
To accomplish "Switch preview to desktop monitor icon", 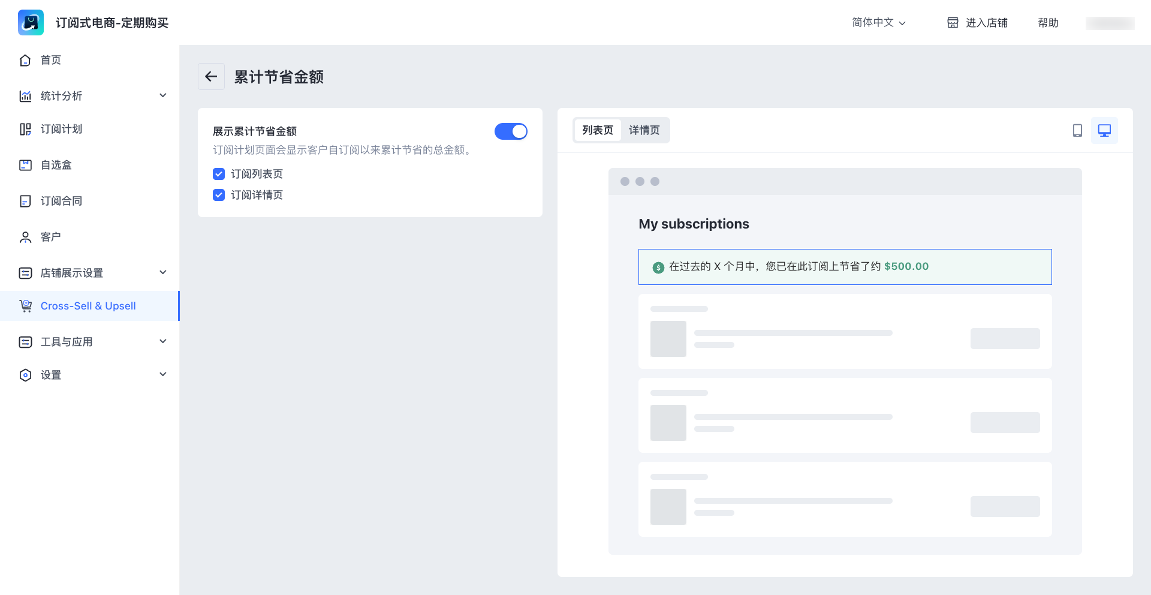I will click(1104, 131).
